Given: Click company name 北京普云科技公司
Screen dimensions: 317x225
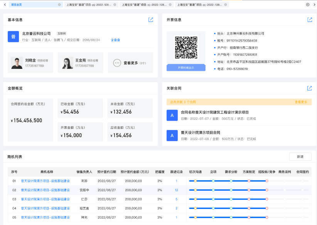Looking at the screenshot, I should click(x=36, y=33).
